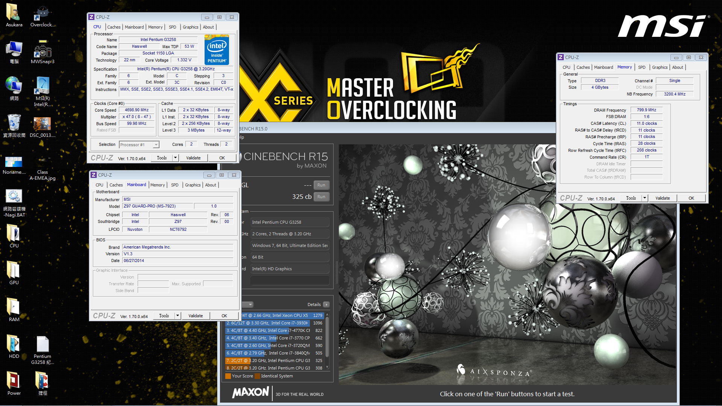
Task: Expand Tools dropdown arrow in Memory window
Action: click(x=645, y=198)
